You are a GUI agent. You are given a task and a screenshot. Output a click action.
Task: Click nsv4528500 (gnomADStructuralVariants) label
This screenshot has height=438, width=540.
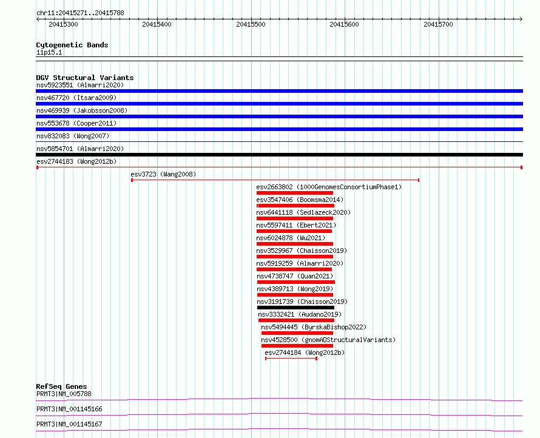pos(328,340)
